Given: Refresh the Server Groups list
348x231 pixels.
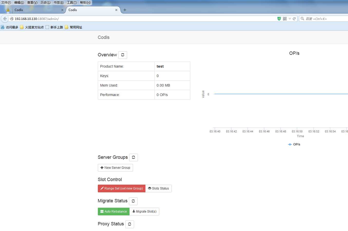Looking at the screenshot, I should [134, 157].
